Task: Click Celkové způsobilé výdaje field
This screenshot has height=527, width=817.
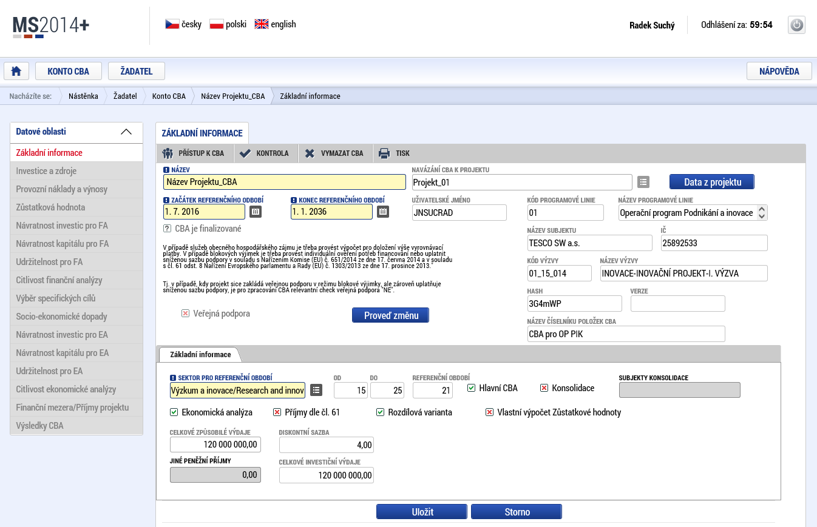Action: (215, 445)
